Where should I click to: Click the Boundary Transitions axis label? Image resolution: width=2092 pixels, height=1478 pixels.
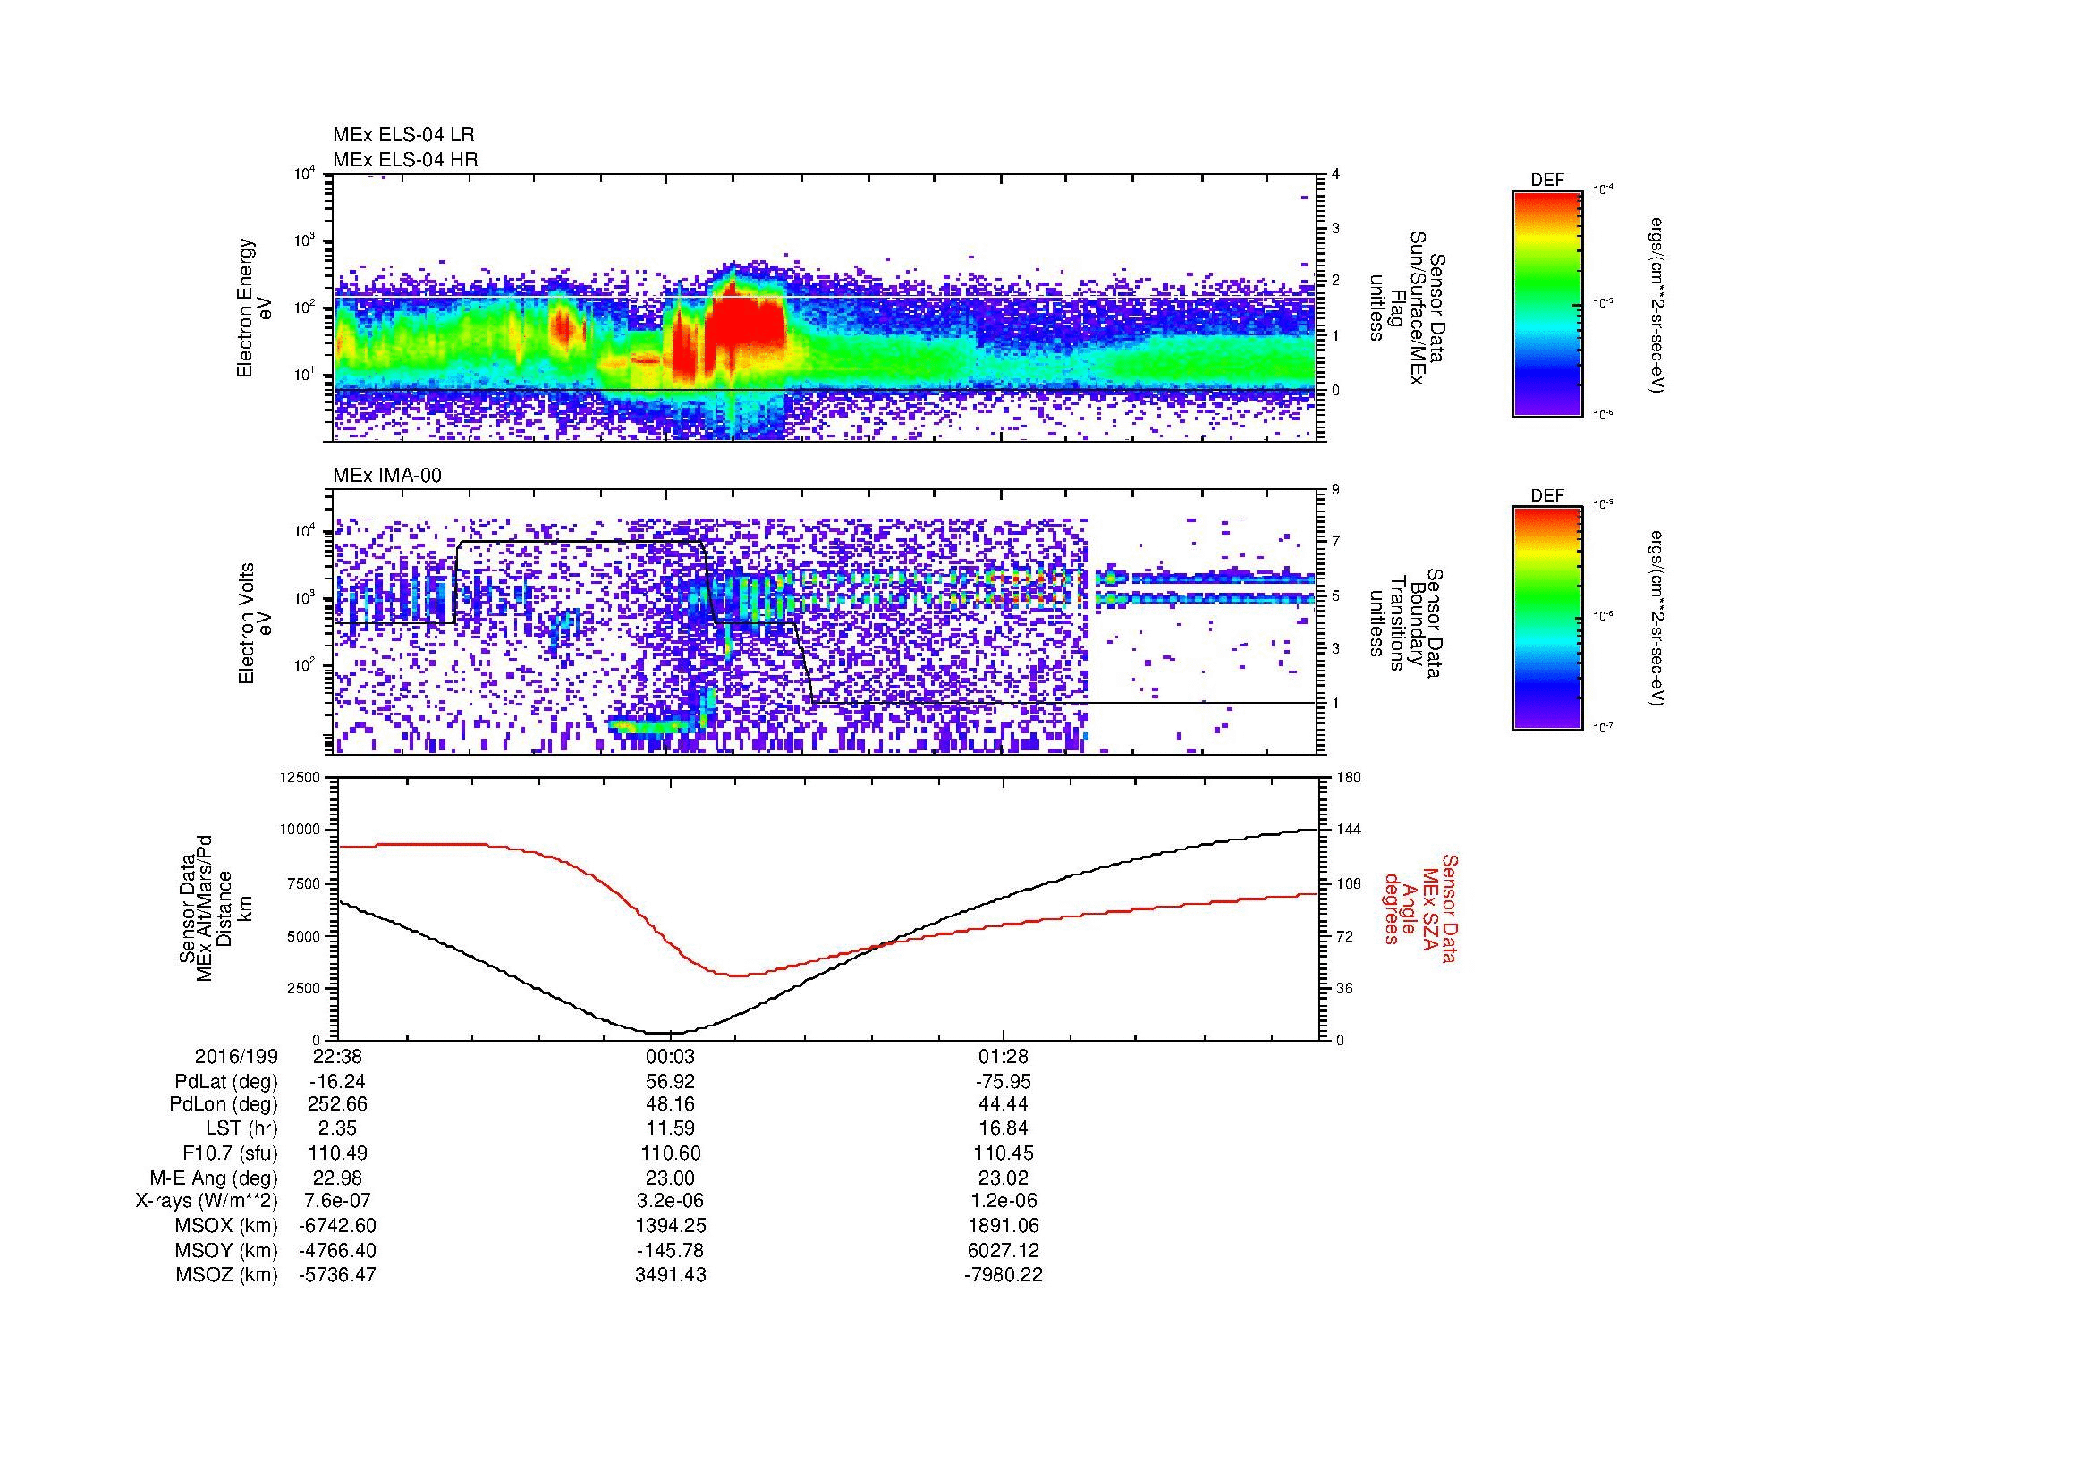point(1408,623)
